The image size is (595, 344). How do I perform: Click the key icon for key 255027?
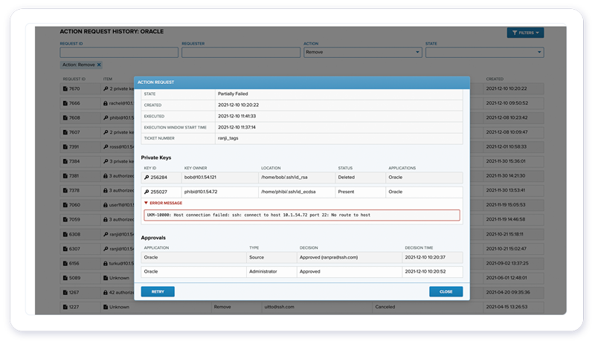coord(147,192)
